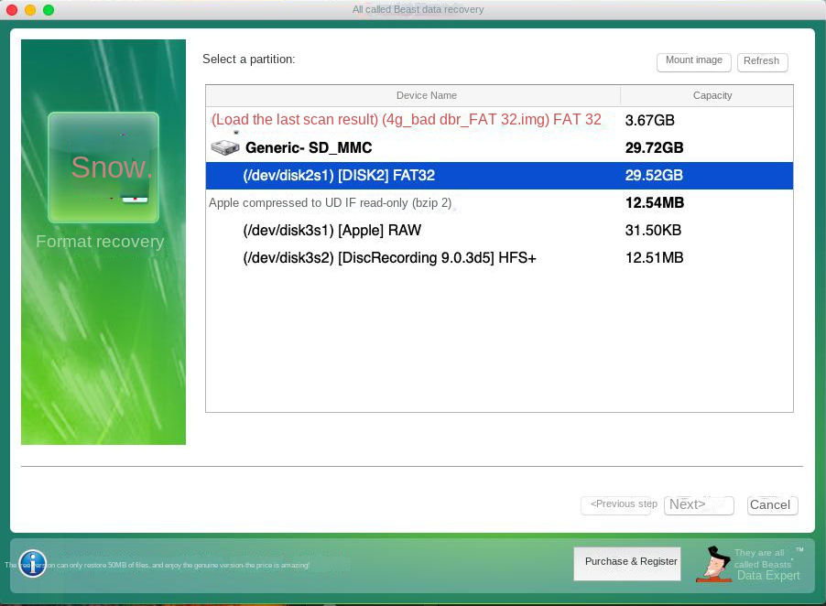Click Next> to proceed
The image size is (826, 606).
(699, 504)
